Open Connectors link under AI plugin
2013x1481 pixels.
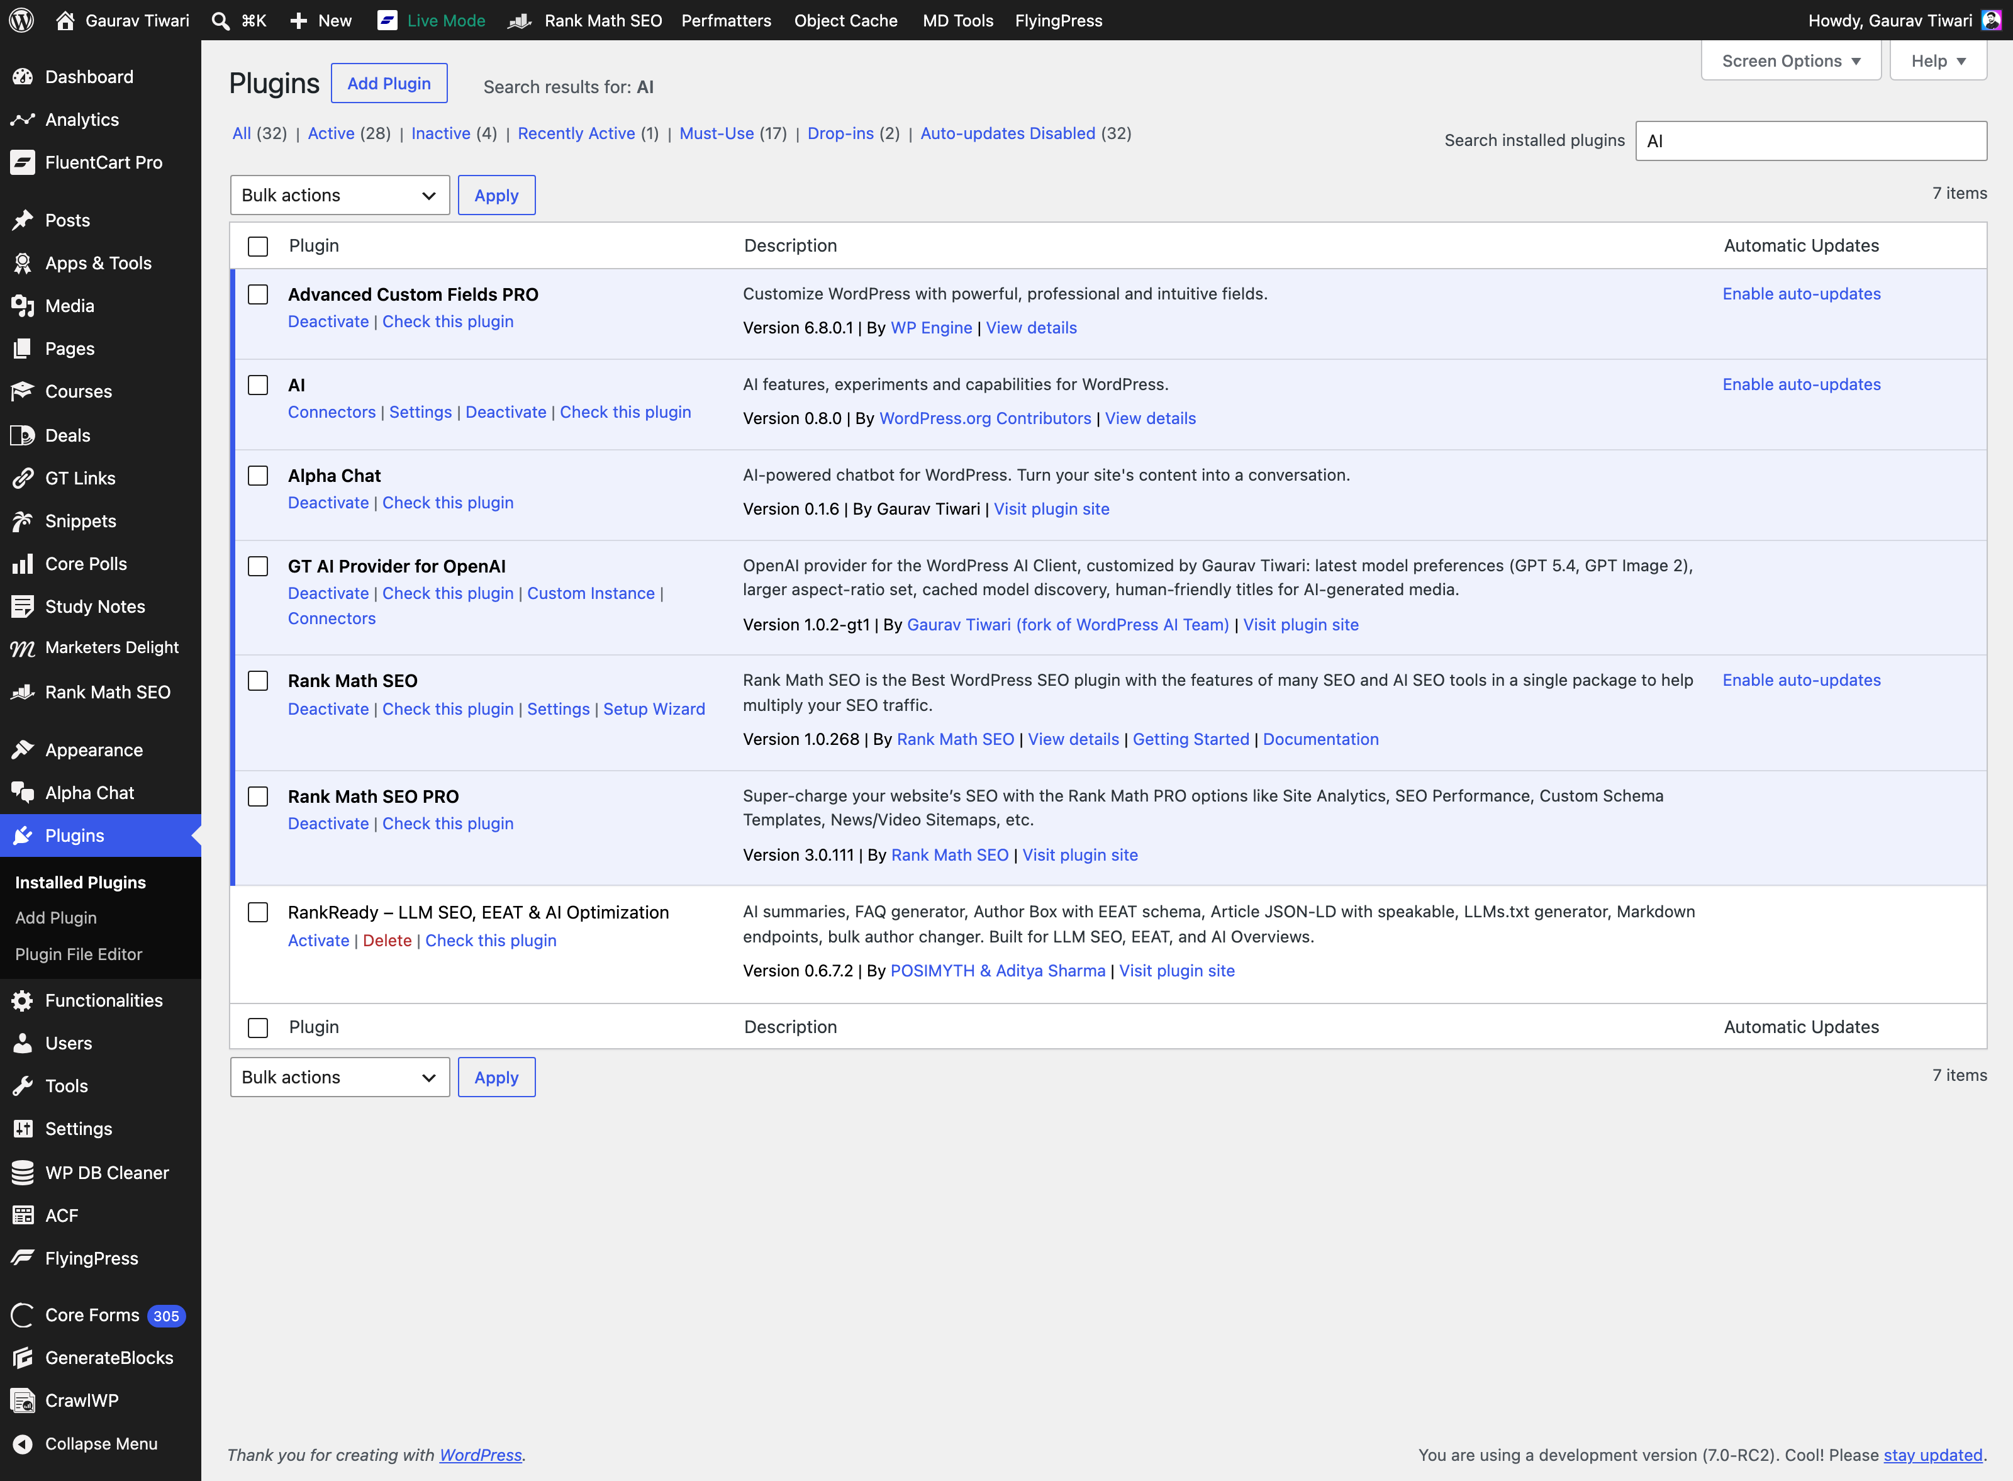pos(332,412)
